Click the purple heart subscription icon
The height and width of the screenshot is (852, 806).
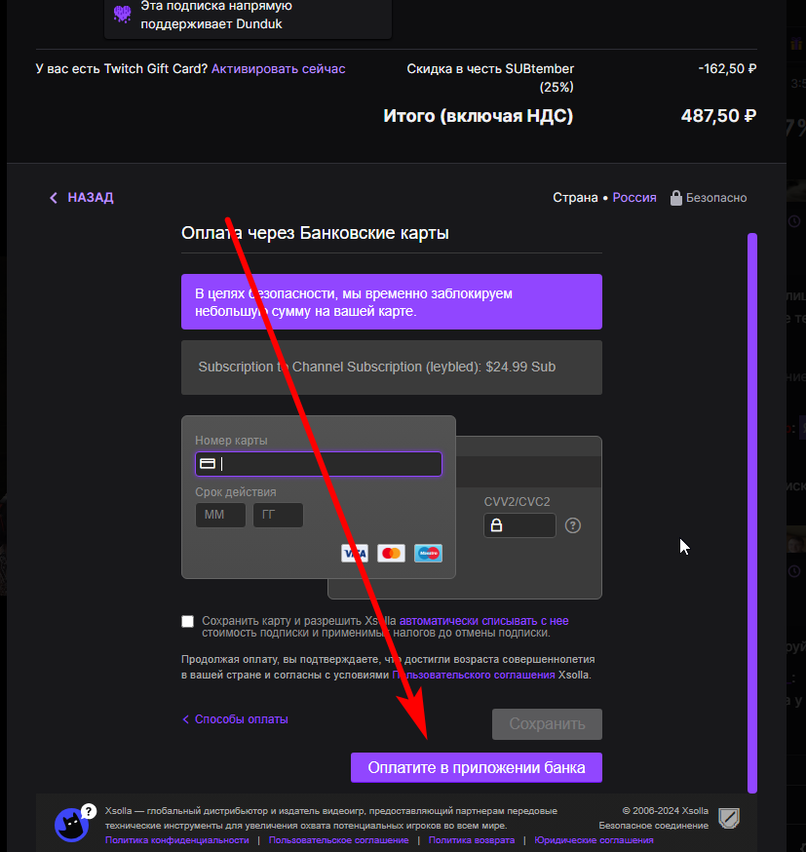pyautogui.click(x=122, y=14)
